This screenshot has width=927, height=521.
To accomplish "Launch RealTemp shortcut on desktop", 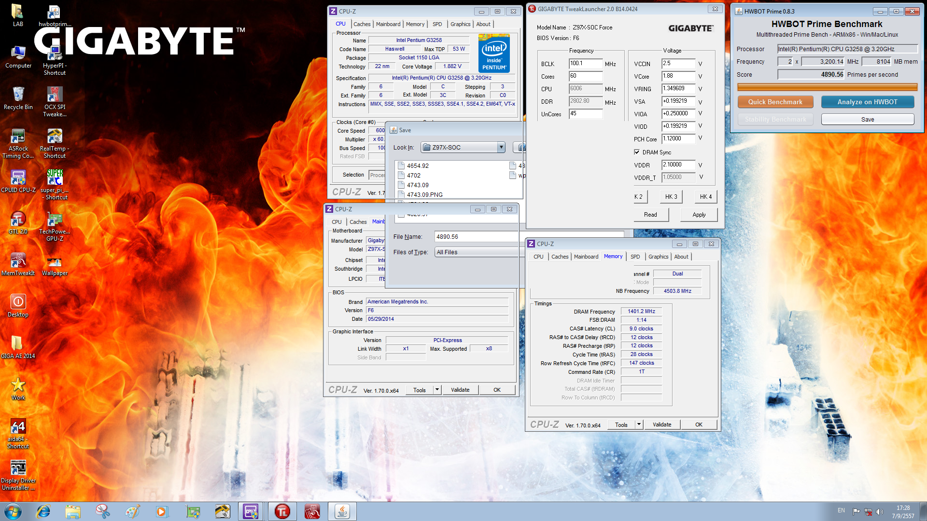I will click(x=55, y=143).
